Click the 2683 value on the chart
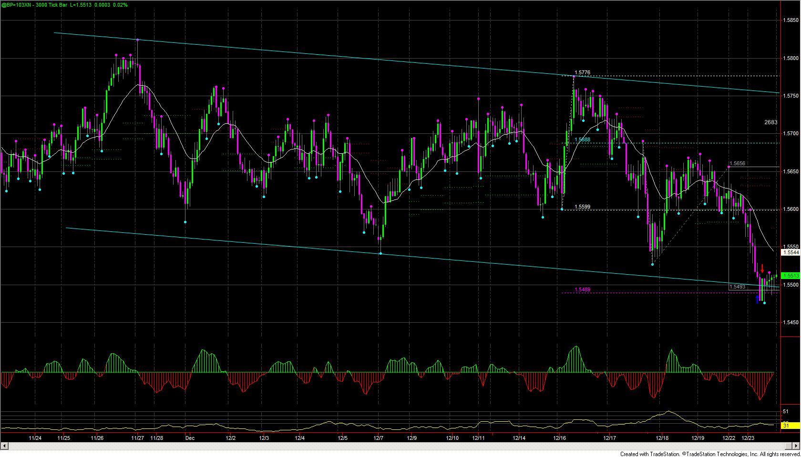The height and width of the screenshot is (457, 801). tap(771, 122)
